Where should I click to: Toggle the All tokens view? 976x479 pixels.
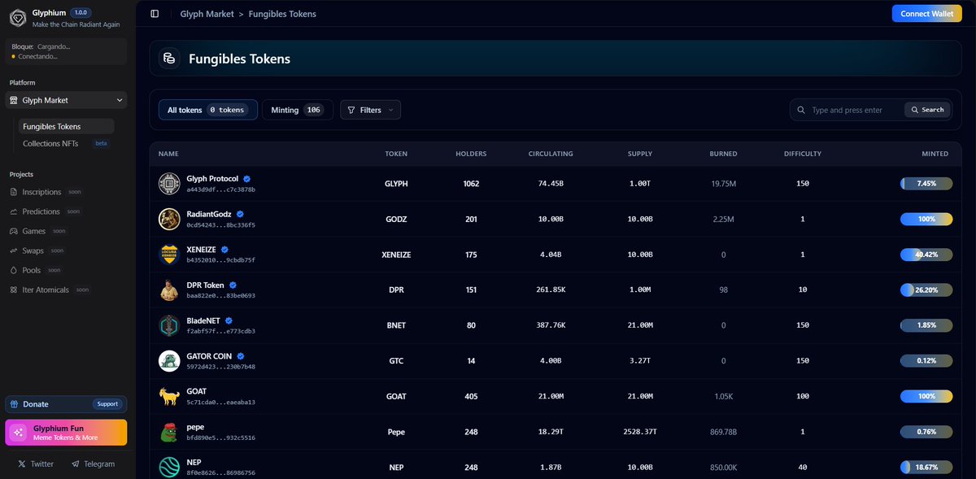pyautogui.click(x=207, y=109)
